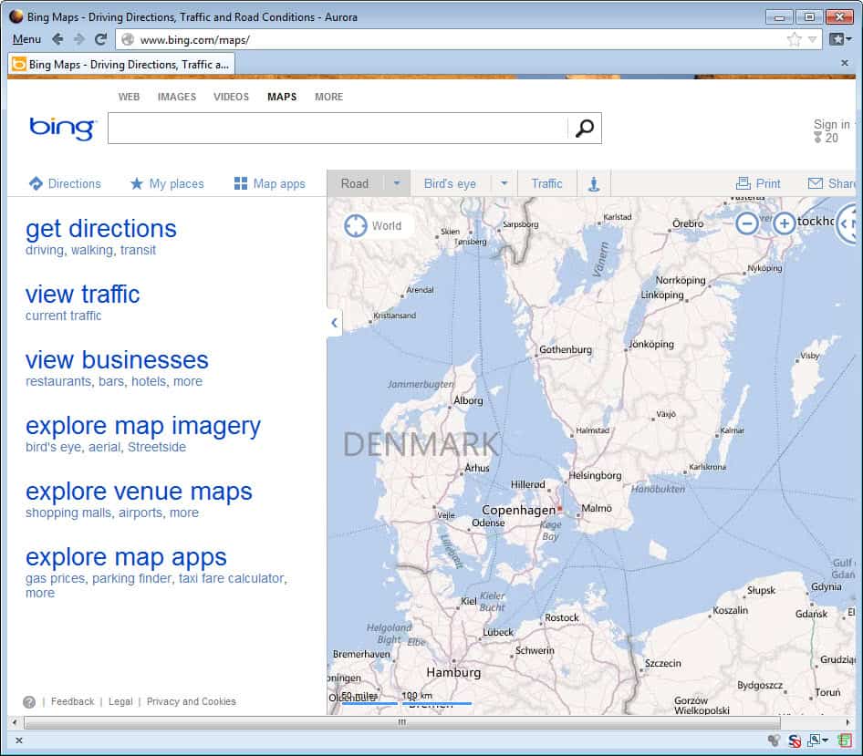Expand the Bird's eye dropdown arrow
The height and width of the screenshot is (756, 863).
(x=504, y=183)
